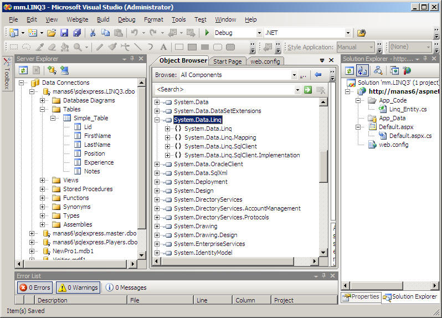Open the Browse All Components dropdown

[294, 75]
